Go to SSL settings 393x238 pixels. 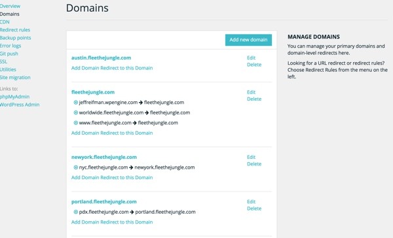(3, 61)
